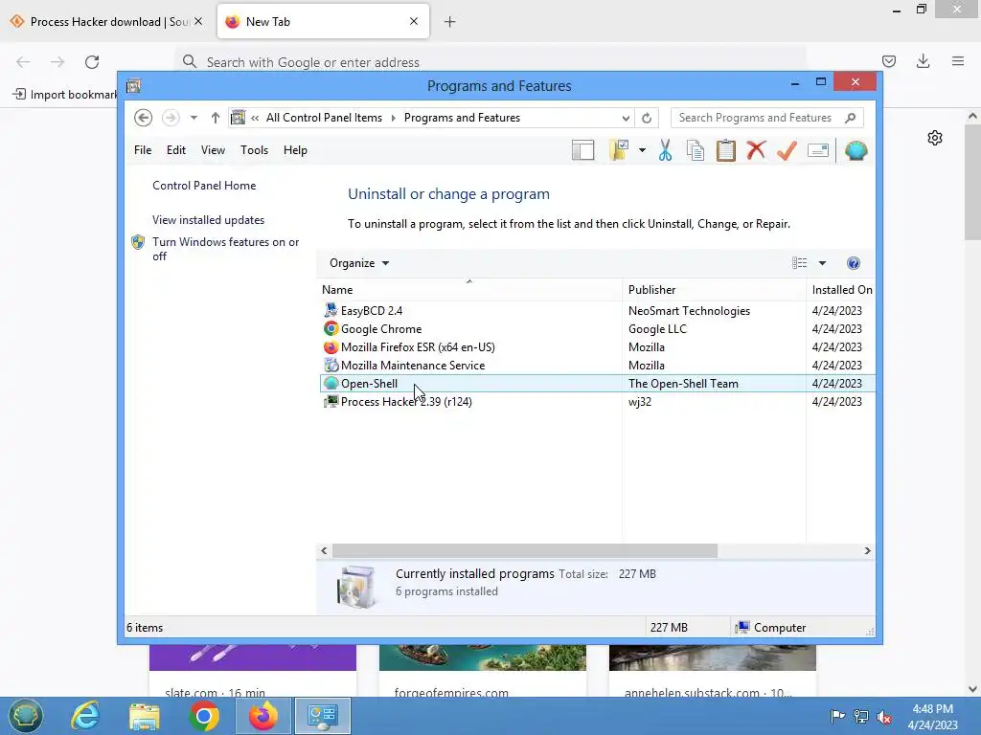
Task: Open the Help menu
Action: point(295,150)
